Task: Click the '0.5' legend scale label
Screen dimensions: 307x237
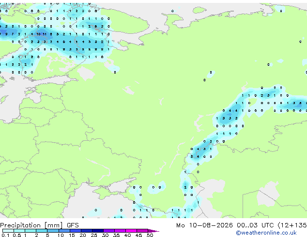Action: [x=16, y=235]
